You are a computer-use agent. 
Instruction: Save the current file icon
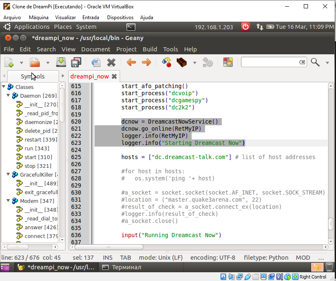point(61,62)
